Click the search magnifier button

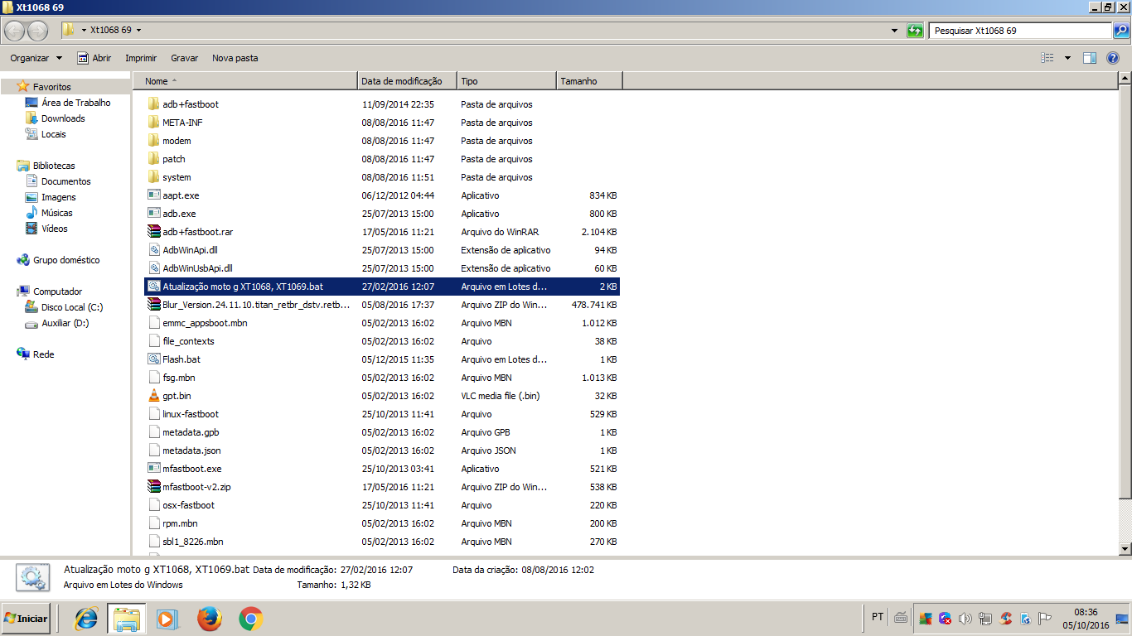[1120, 31]
